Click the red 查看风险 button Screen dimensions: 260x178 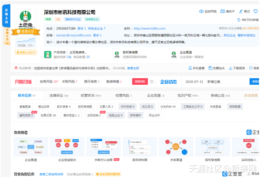pyautogui.click(x=140, y=82)
